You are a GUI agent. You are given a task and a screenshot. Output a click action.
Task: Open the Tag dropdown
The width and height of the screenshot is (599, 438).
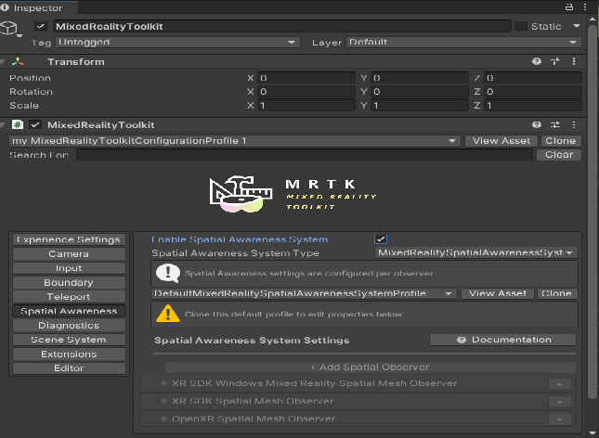[x=176, y=42]
